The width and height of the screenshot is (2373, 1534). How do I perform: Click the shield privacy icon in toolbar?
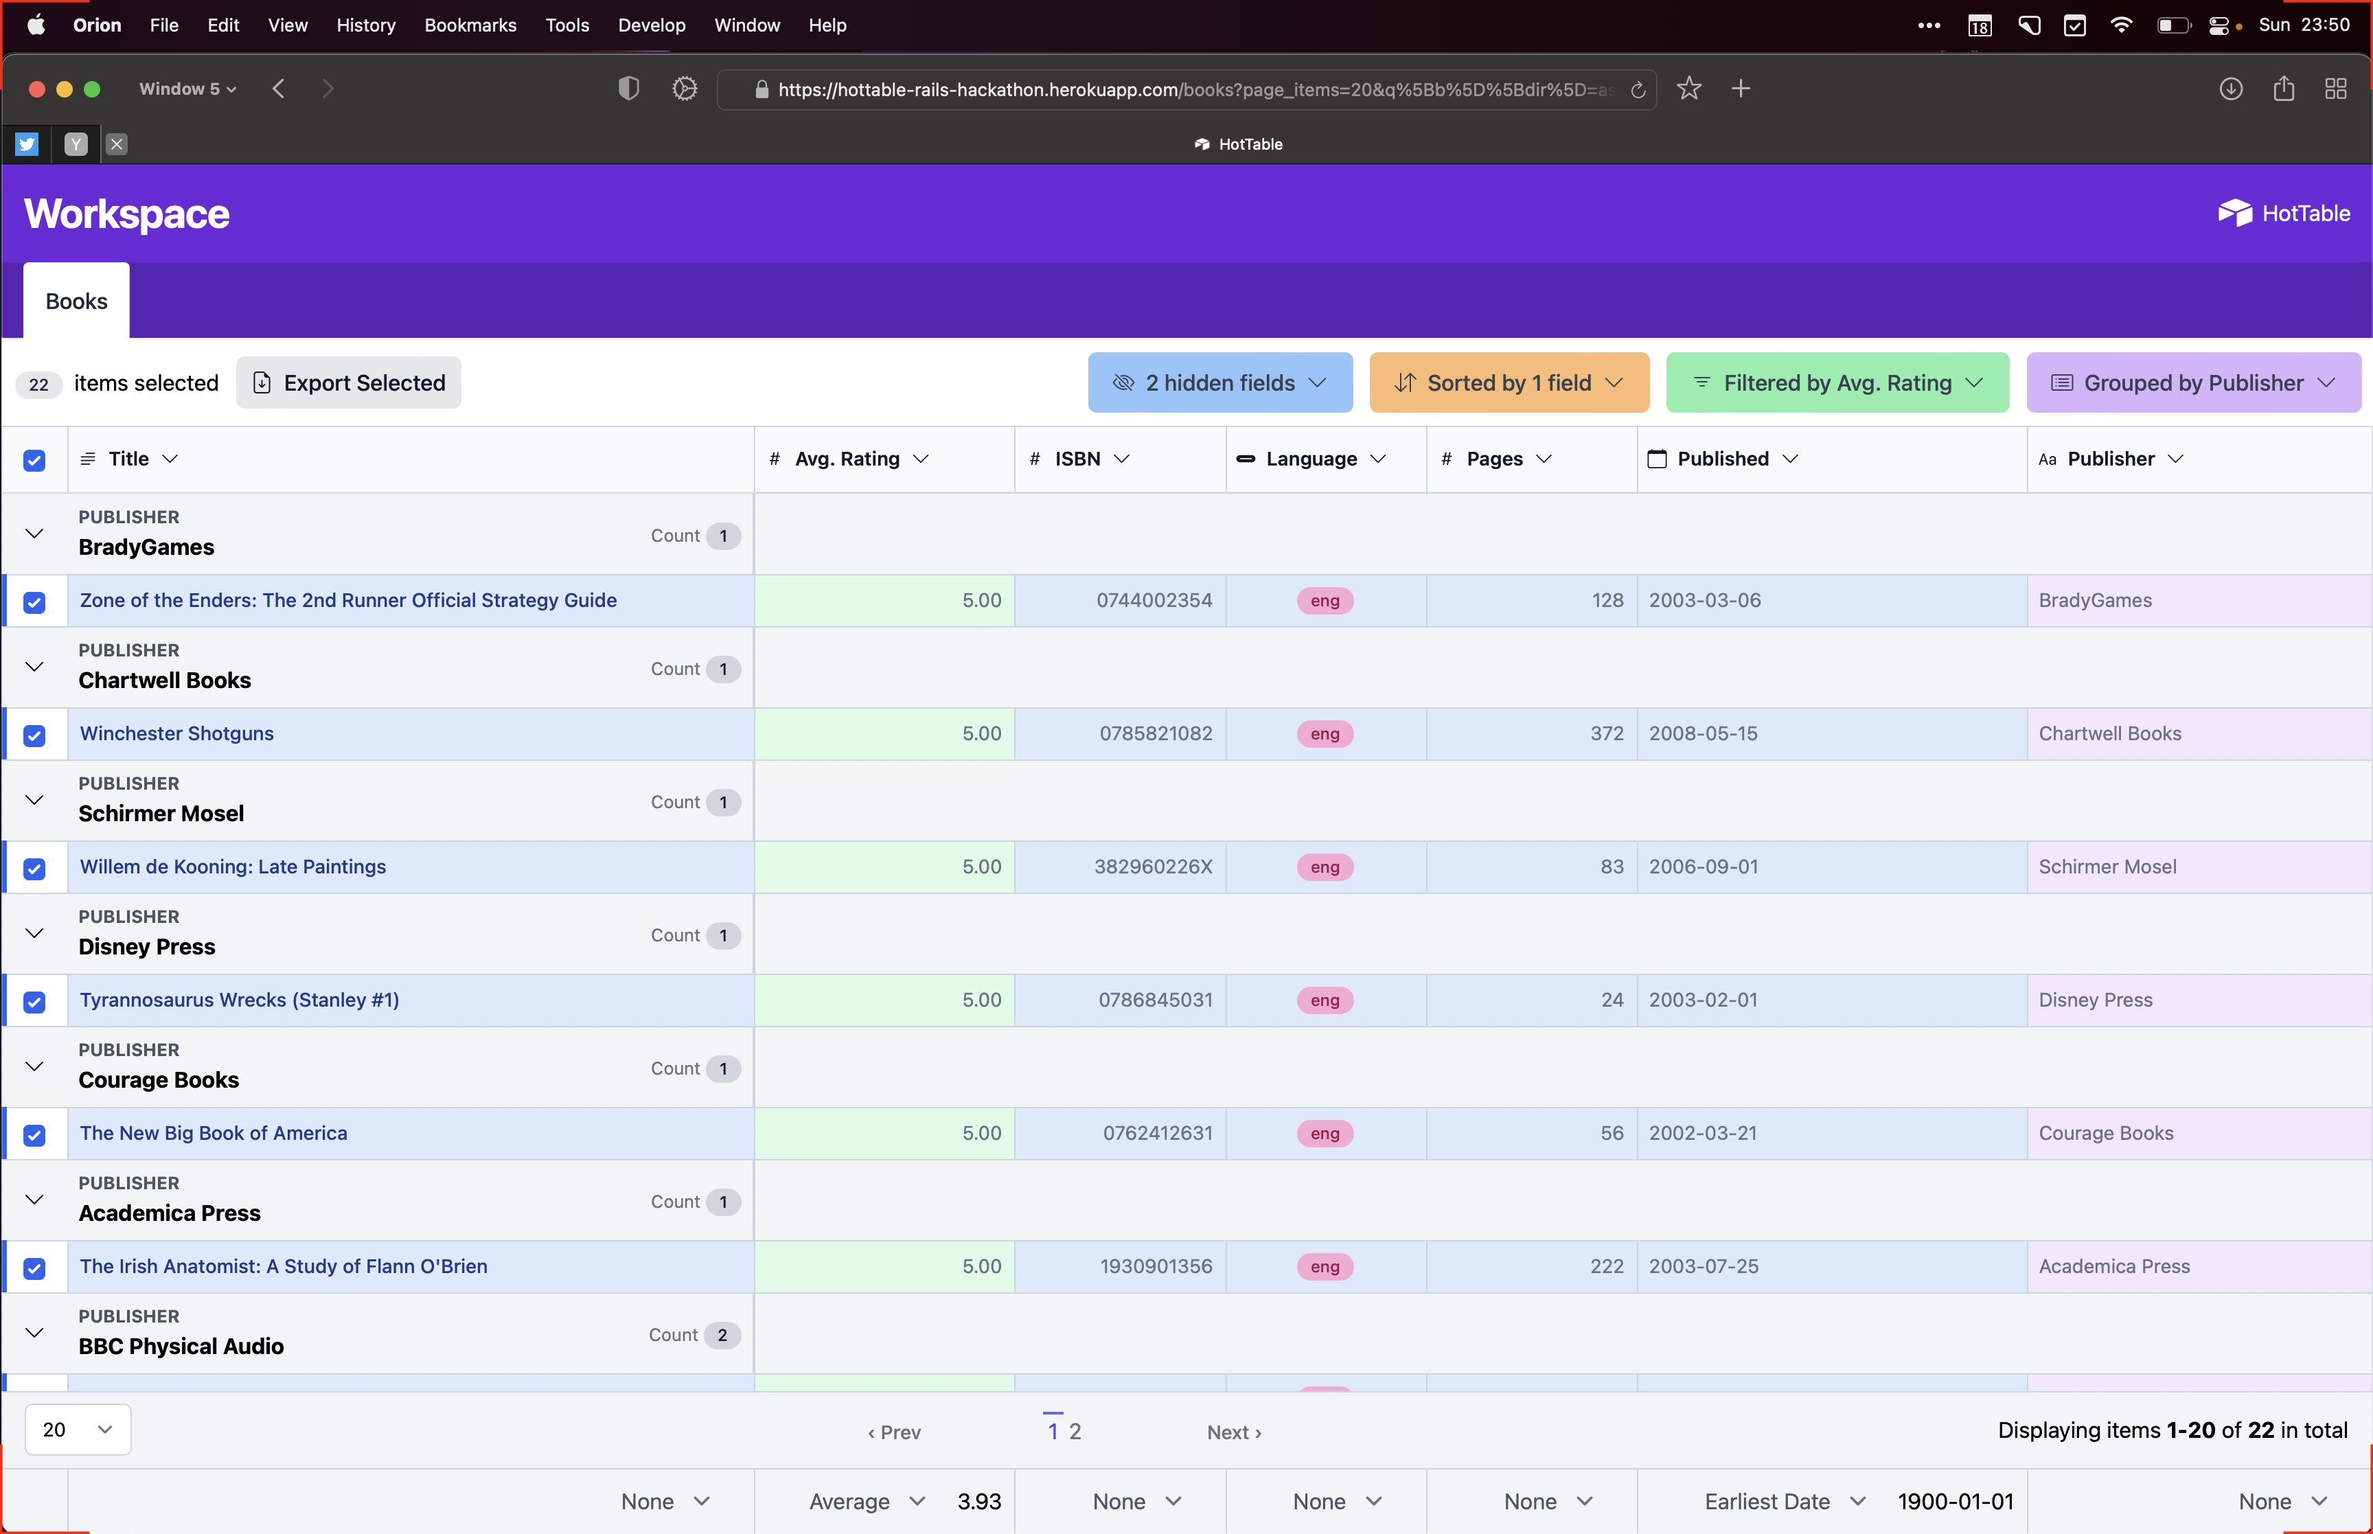pyautogui.click(x=628, y=89)
